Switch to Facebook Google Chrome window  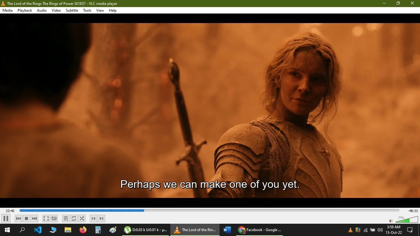click(260, 230)
